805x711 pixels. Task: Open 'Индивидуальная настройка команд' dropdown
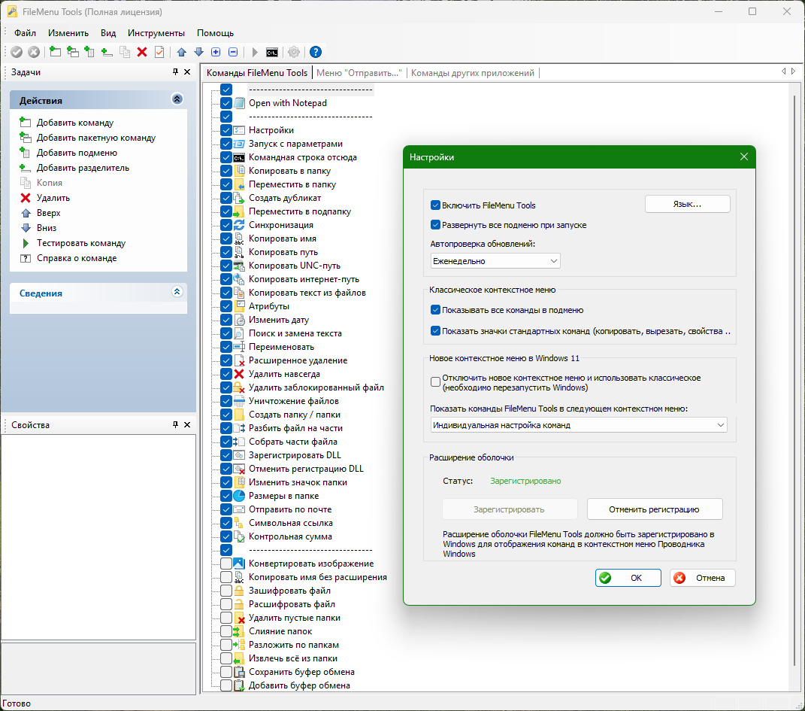tap(579, 425)
